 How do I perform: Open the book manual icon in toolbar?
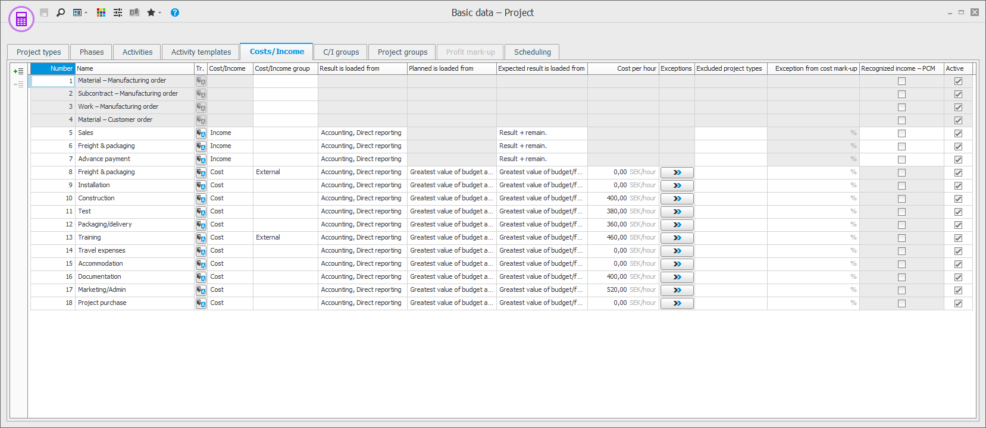tap(134, 12)
